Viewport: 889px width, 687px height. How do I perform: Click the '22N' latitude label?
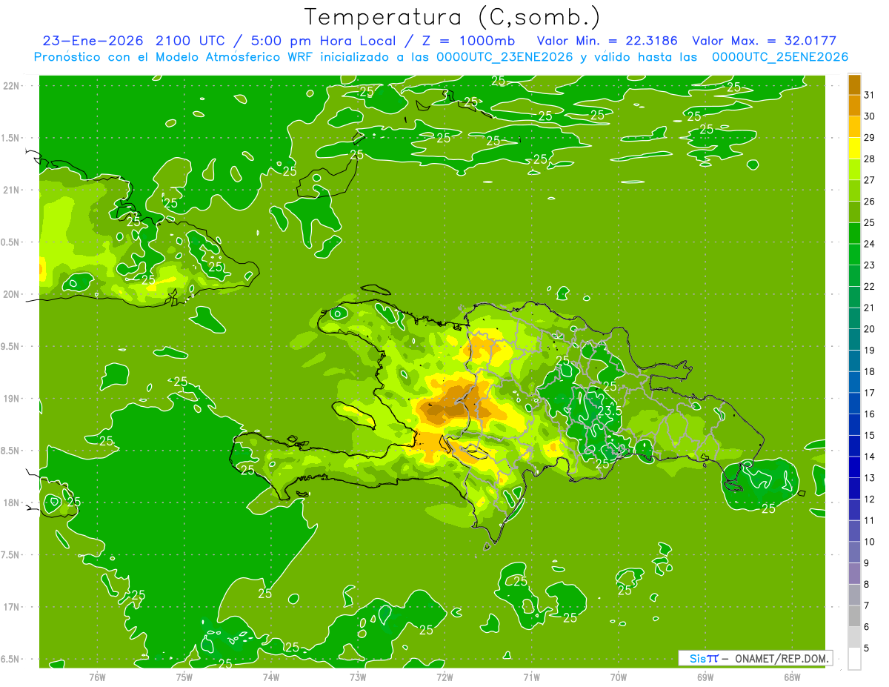tap(11, 86)
